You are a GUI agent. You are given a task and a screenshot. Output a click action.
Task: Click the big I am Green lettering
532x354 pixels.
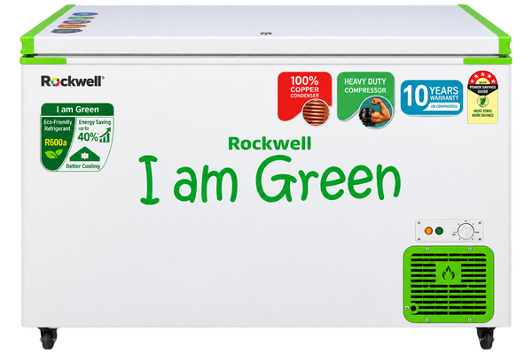click(270, 180)
